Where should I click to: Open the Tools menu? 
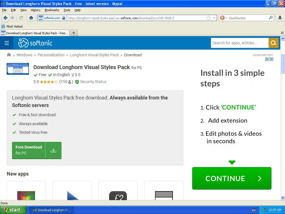[x=67, y=10]
